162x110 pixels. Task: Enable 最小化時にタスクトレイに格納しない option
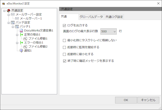coord(64,40)
